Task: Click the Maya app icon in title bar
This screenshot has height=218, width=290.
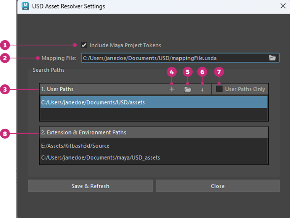Action: [26, 6]
